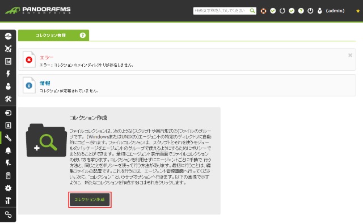Open the Servers sidebar icon
Screen dimensions: 363x224
click(x=8, y=176)
